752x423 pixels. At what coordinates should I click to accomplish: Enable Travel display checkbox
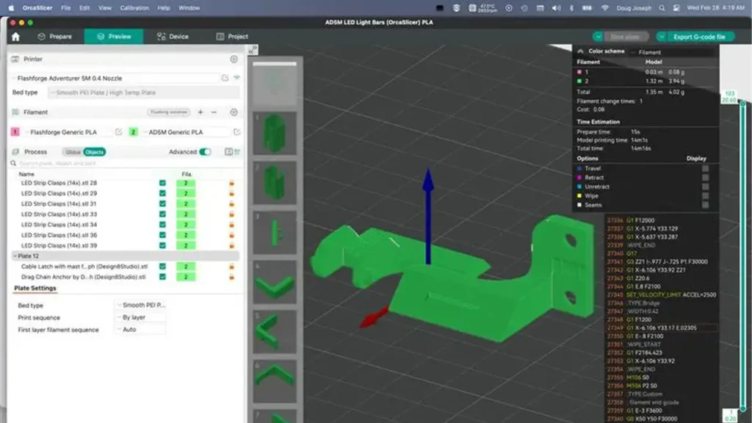pyautogui.click(x=705, y=168)
